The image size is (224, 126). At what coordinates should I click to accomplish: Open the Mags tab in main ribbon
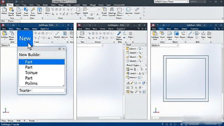pyautogui.click(x=61, y=5)
